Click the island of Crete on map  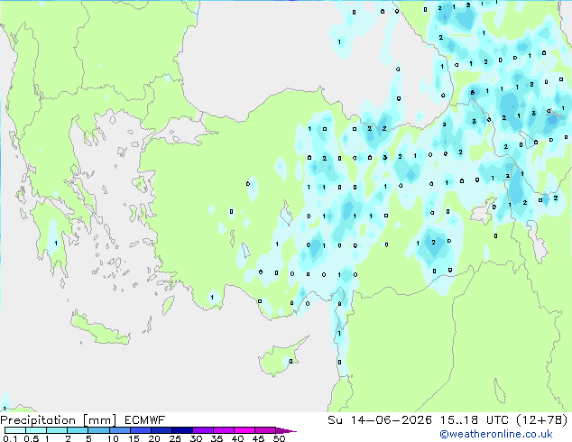(99, 329)
